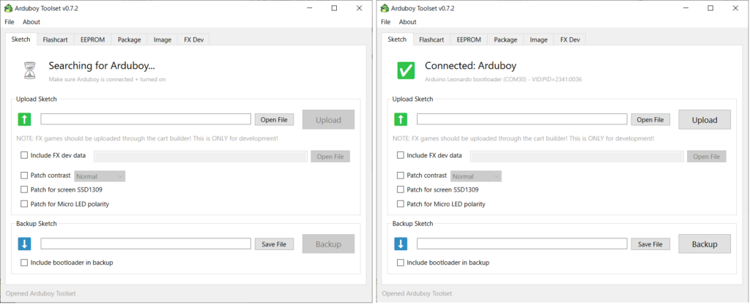Click Arduboy Toolset logo in right title bar

(386, 8)
